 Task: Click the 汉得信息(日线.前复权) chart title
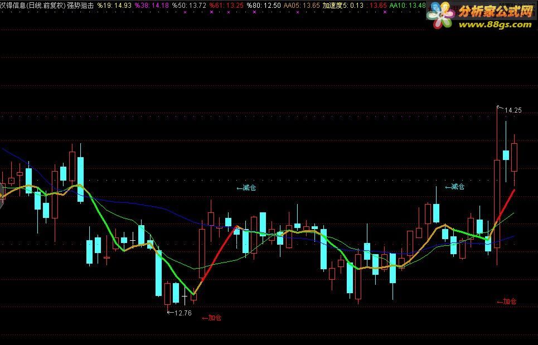[33, 6]
